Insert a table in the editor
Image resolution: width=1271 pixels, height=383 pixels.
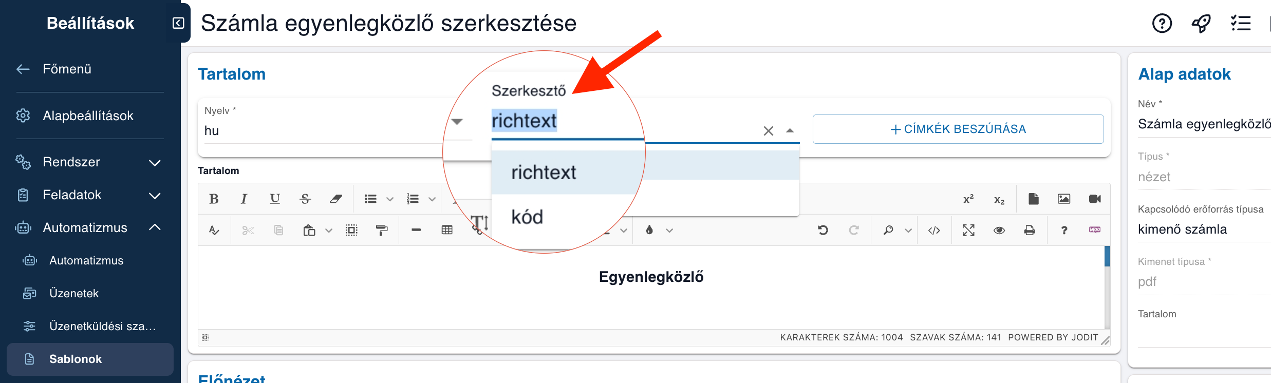(447, 230)
